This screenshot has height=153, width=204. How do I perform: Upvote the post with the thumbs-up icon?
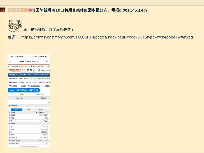pyautogui.click(x=11, y=10)
